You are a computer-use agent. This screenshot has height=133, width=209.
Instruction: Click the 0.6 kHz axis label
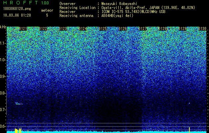coord(2,126)
